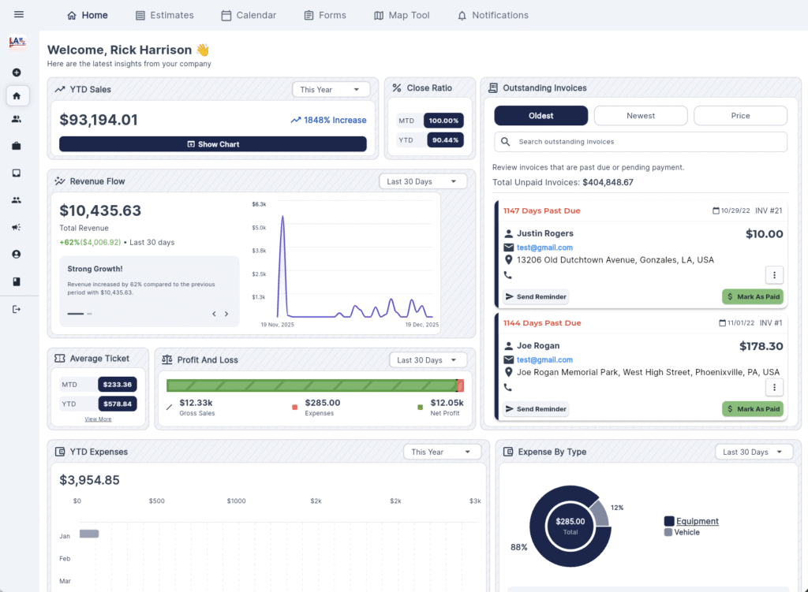Mark Justin Rogers invoice as paid
The image size is (808, 592).
click(752, 296)
